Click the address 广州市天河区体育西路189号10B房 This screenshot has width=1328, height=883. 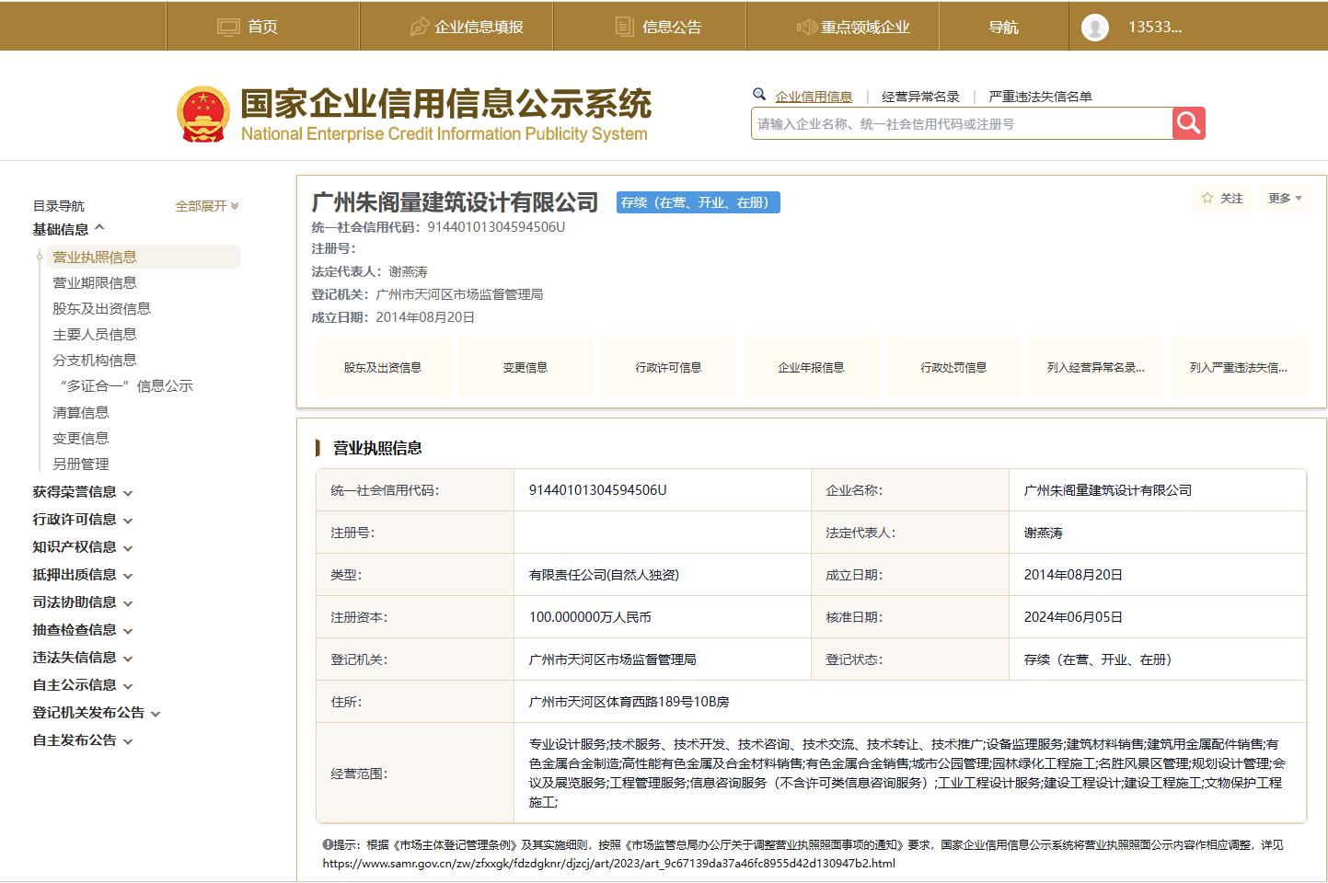point(629,702)
